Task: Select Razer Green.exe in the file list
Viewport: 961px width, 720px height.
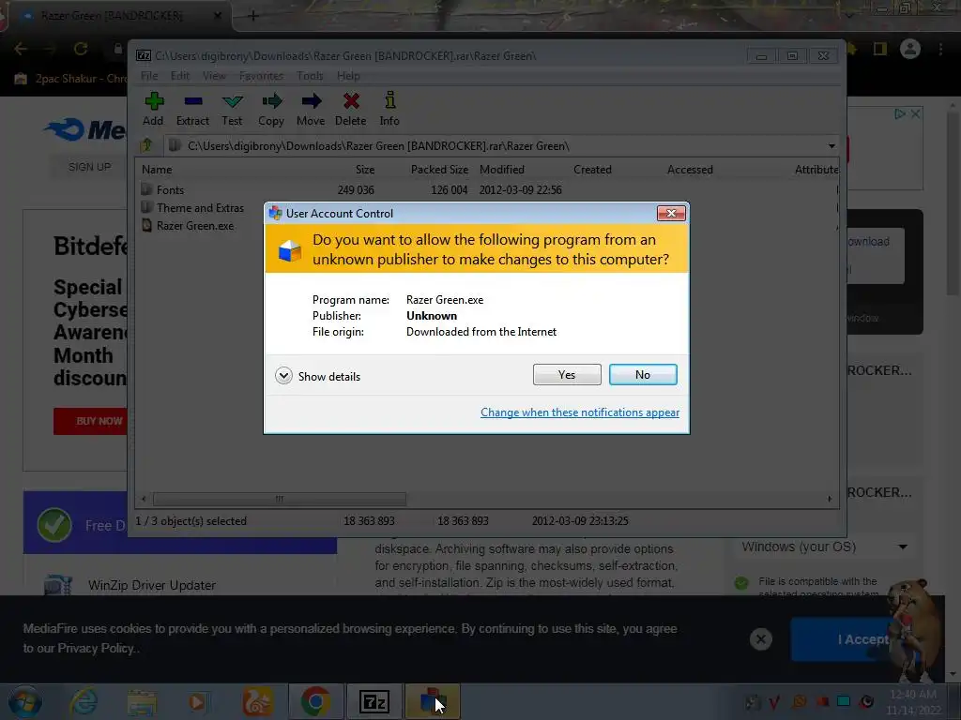Action: (x=488, y=225)
